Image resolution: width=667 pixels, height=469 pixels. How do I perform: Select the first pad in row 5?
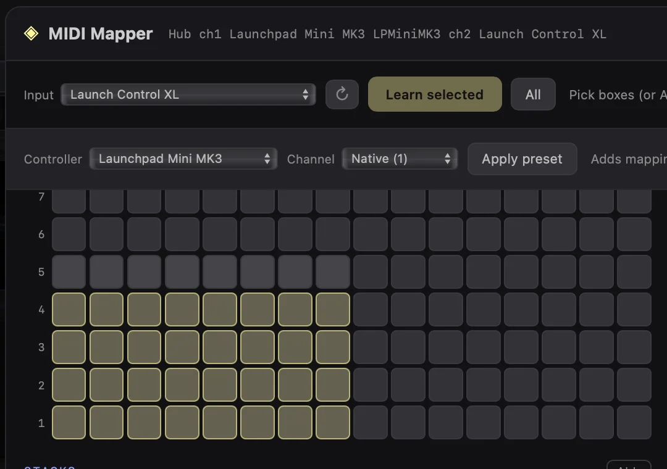point(69,272)
